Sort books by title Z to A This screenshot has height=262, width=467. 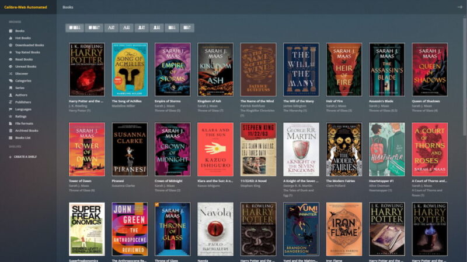coord(126,28)
